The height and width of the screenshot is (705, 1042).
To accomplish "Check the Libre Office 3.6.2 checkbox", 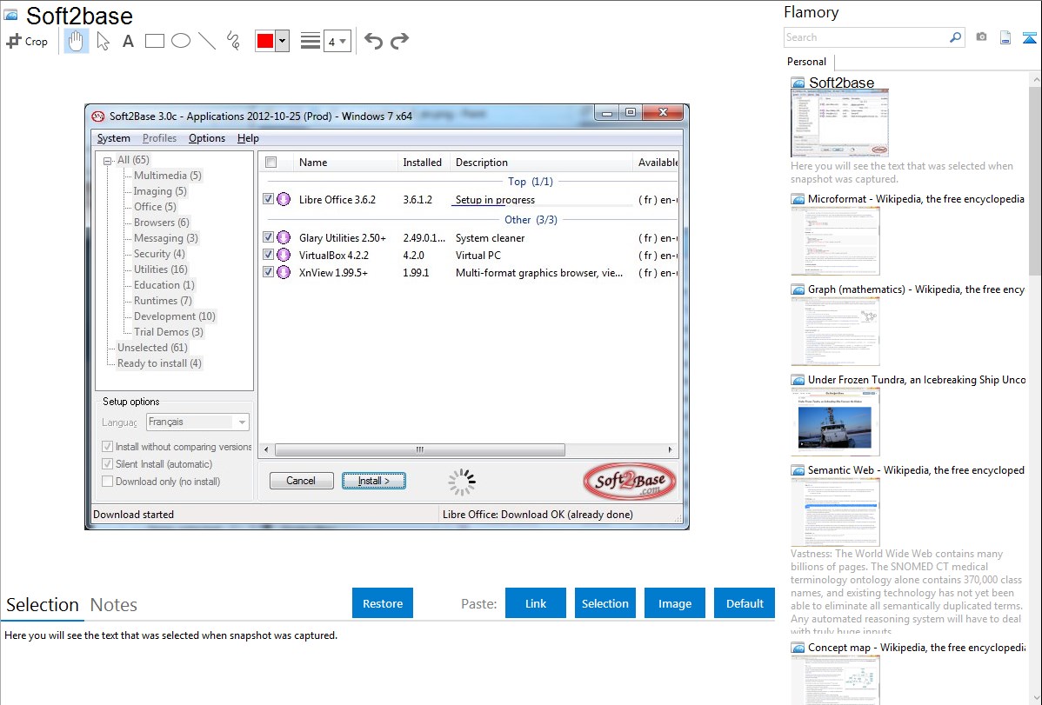I will (x=269, y=199).
